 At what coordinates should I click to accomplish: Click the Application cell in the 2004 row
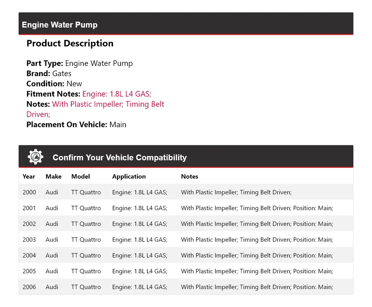coord(139,256)
